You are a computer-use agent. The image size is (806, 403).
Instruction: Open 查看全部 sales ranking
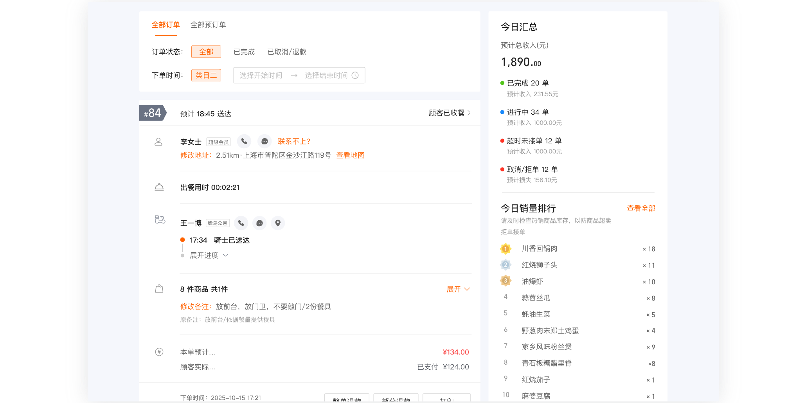641,208
